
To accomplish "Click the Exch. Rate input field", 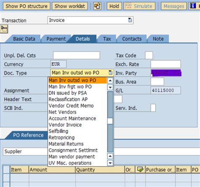I will [x=166, y=64].
